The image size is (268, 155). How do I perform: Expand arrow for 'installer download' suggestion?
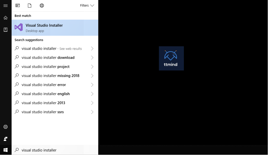pos(92,58)
